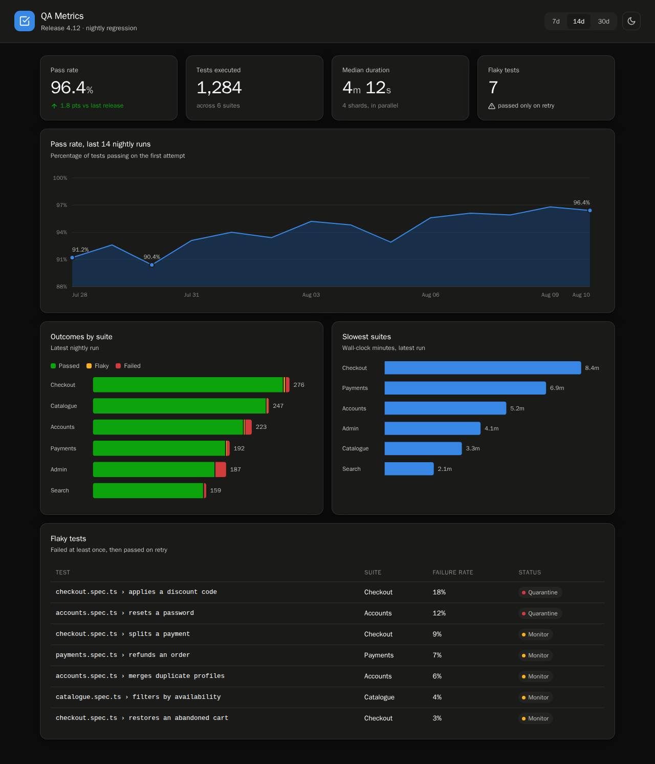Click the warning triangle in the Flaky tests card
The height and width of the screenshot is (764, 655).
(x=492, y=106)
